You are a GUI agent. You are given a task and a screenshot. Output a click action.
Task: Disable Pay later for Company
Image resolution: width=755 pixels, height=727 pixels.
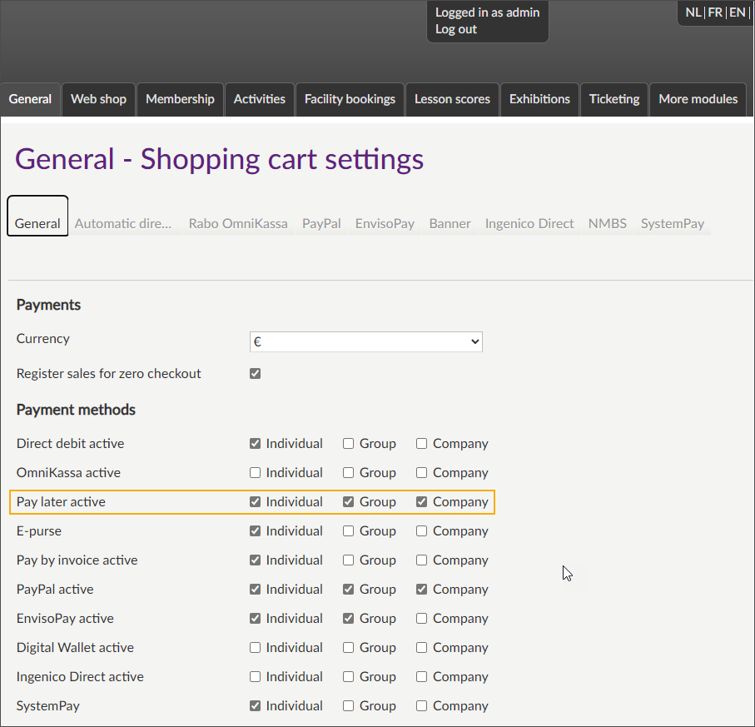click(422, 502)
